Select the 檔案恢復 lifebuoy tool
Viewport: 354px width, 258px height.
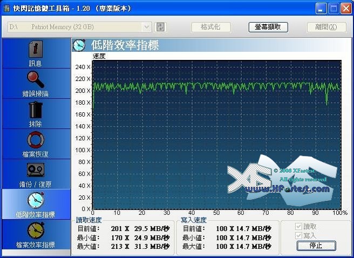[36, 144]
